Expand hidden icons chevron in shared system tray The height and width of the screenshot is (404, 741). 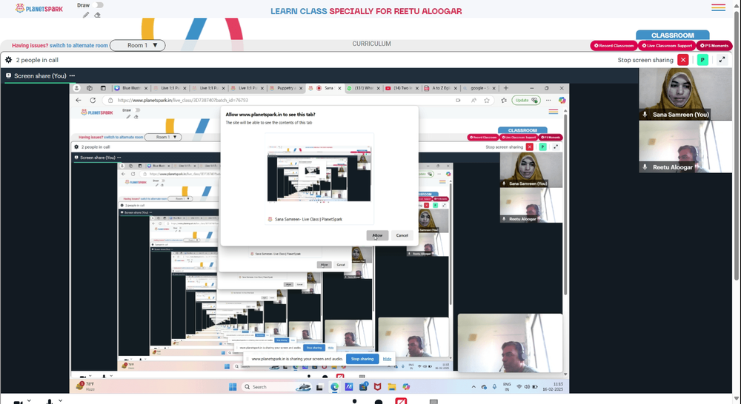point(473,387)
